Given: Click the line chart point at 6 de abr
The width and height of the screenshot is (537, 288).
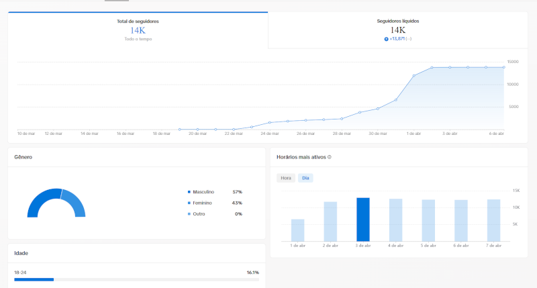Looking at the screenshot, I should (504, 67).
